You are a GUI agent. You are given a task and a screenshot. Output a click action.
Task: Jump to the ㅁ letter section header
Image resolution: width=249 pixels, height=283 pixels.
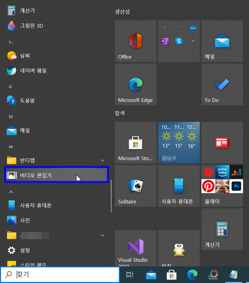(x=11, y=117)
